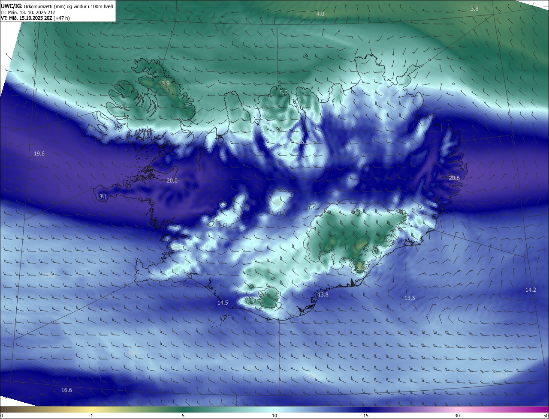Click the color scale tick label 50

point(546,416)
